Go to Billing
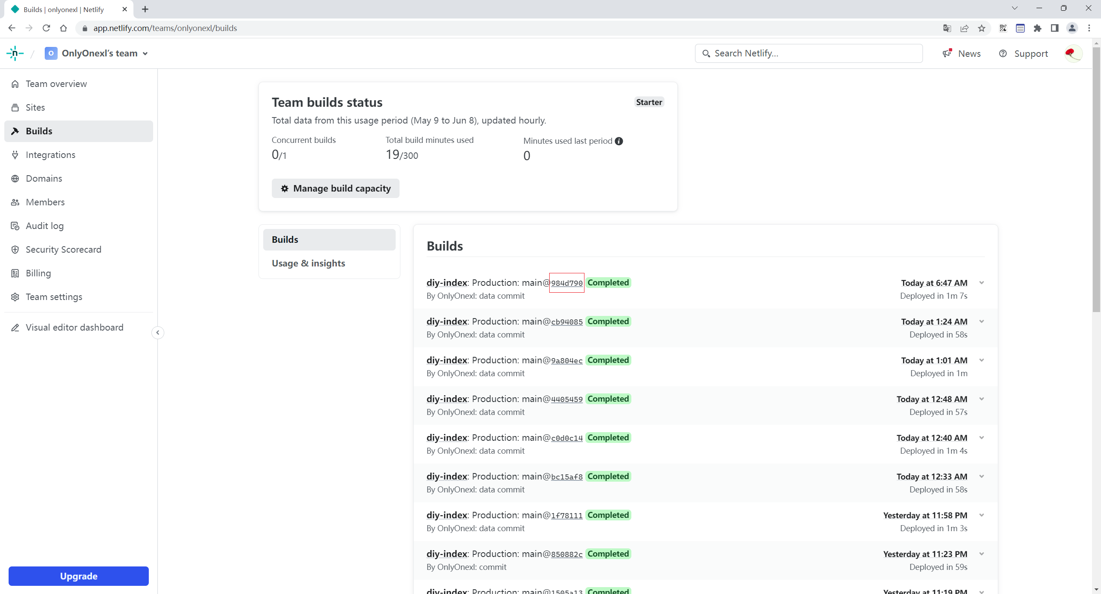The width and height of the screenshot is (1101, 594). [79, 273]
